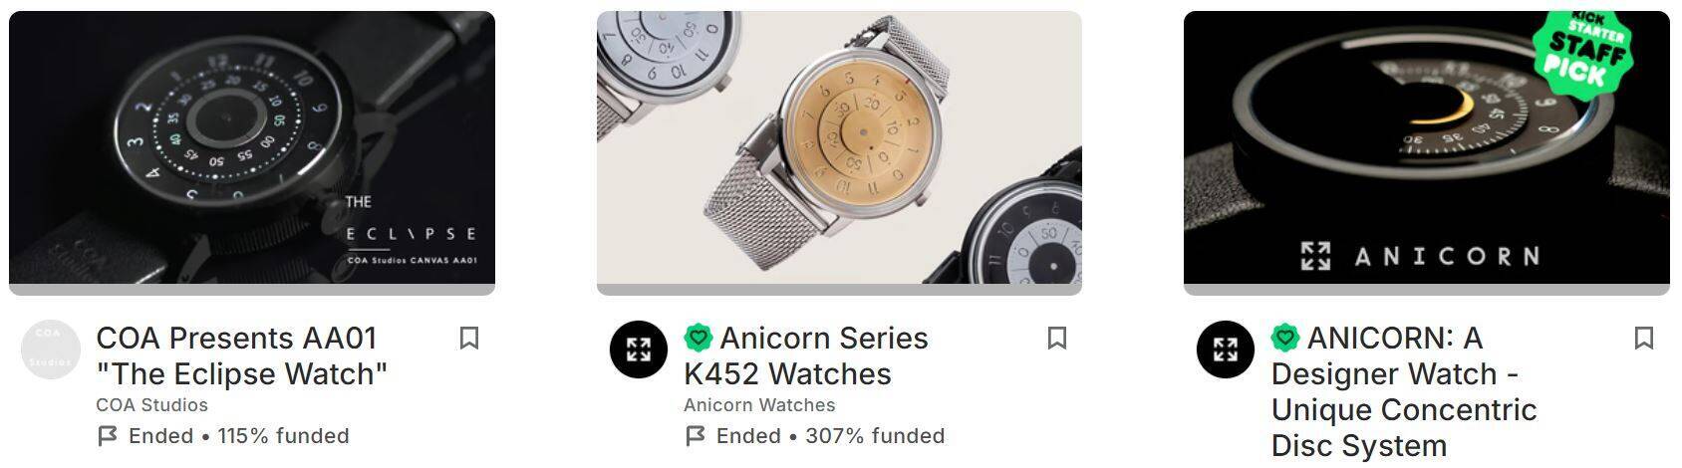Bookmark the ANICORN Designer Watch project
The height and width of the screenshot is (468, 1682).
click(1644, 339)
